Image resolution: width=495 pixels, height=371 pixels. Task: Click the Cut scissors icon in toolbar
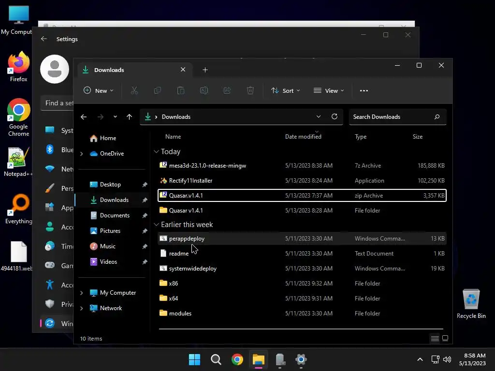(134, 90)
